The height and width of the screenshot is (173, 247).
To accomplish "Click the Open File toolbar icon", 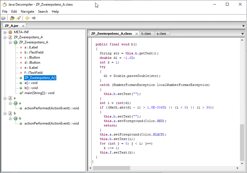I will pos(3,18).
